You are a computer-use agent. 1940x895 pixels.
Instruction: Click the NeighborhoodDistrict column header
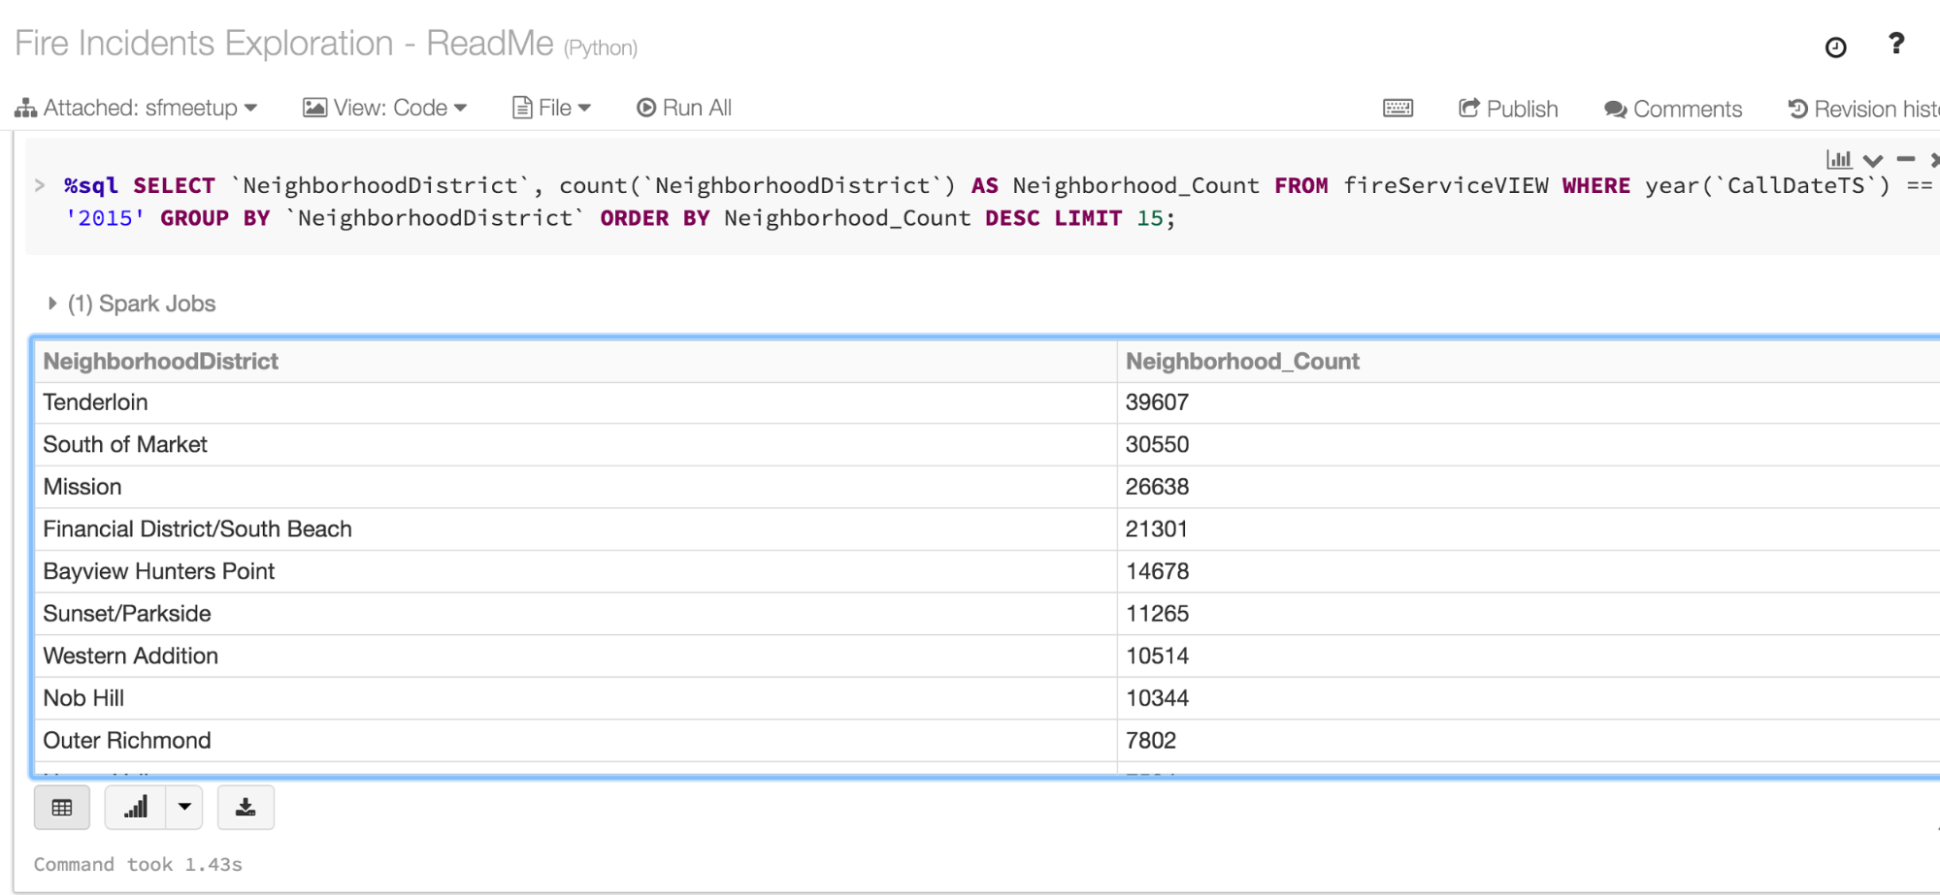[161, 362]
